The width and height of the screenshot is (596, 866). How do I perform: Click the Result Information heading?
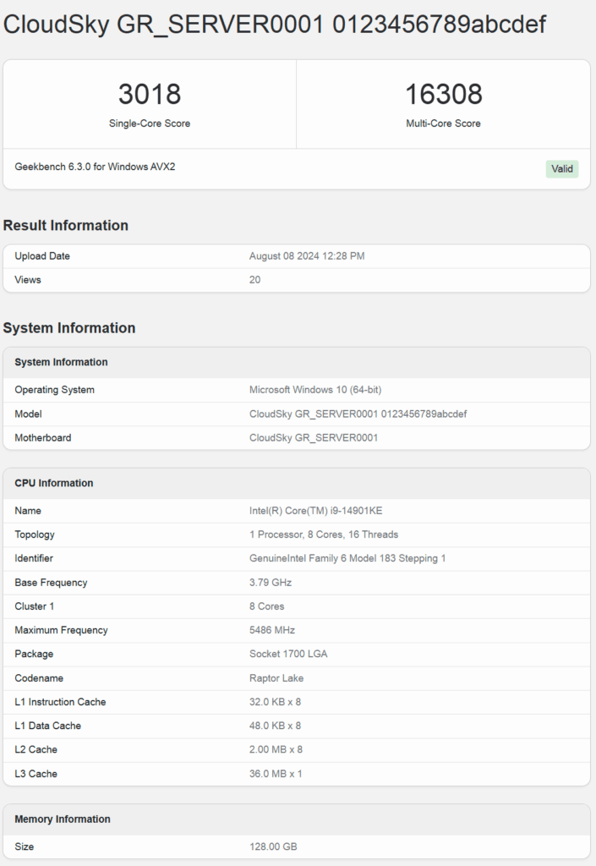click(66, 225)
